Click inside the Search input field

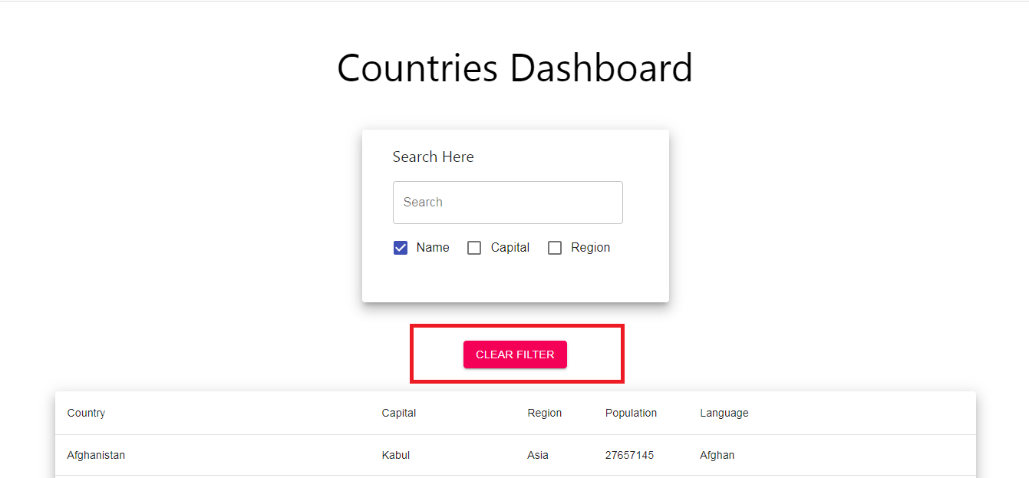point(507,202)
